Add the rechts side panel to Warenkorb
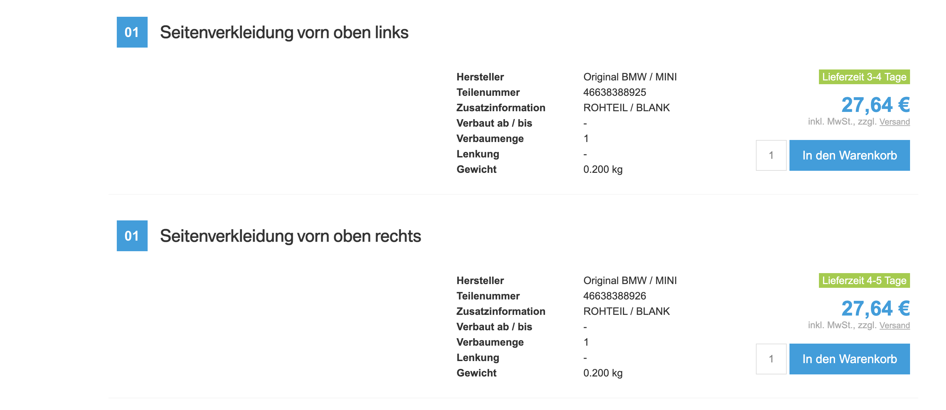 [x=849, y=359]
